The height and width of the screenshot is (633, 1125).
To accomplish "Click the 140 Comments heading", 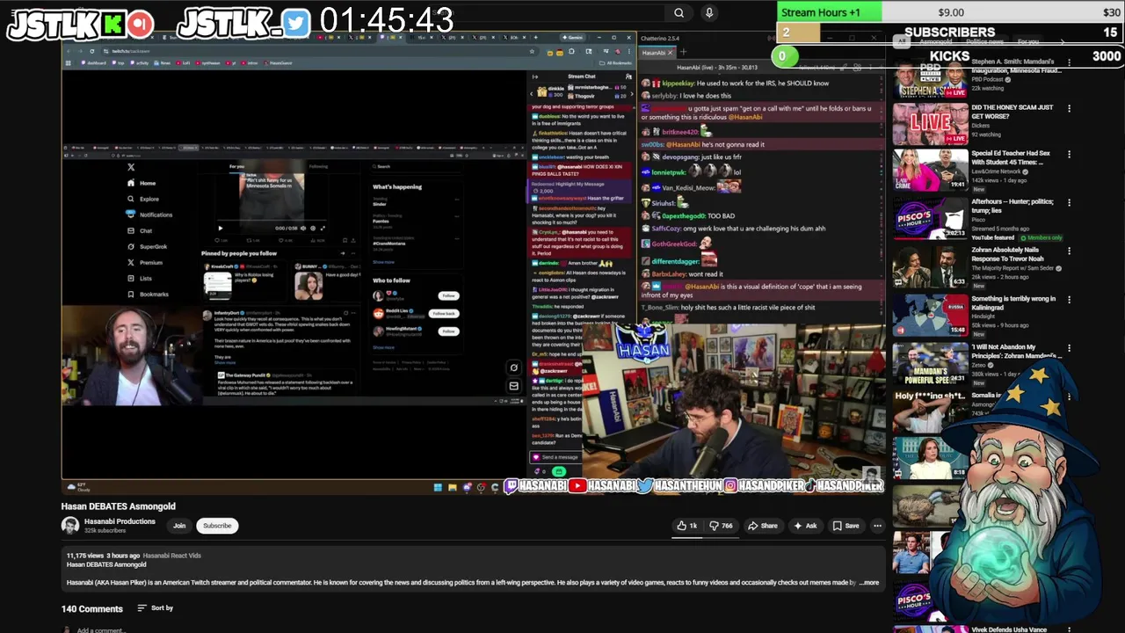I will coord(91,608).
